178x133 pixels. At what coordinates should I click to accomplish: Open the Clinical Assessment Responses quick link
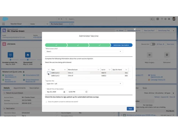click(32, 81)
